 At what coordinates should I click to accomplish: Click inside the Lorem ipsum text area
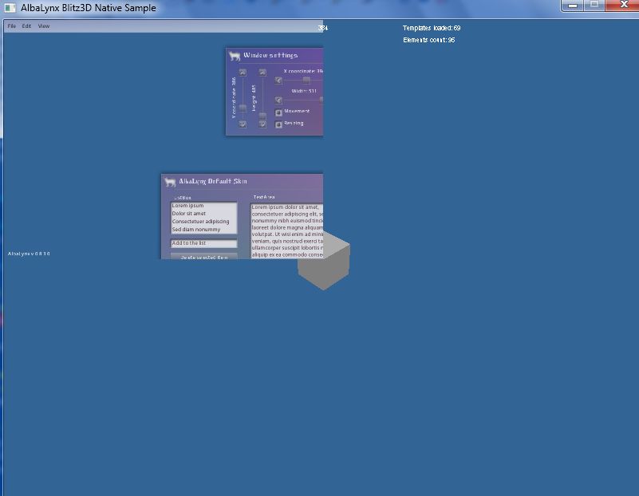click(x=286, y=231)
